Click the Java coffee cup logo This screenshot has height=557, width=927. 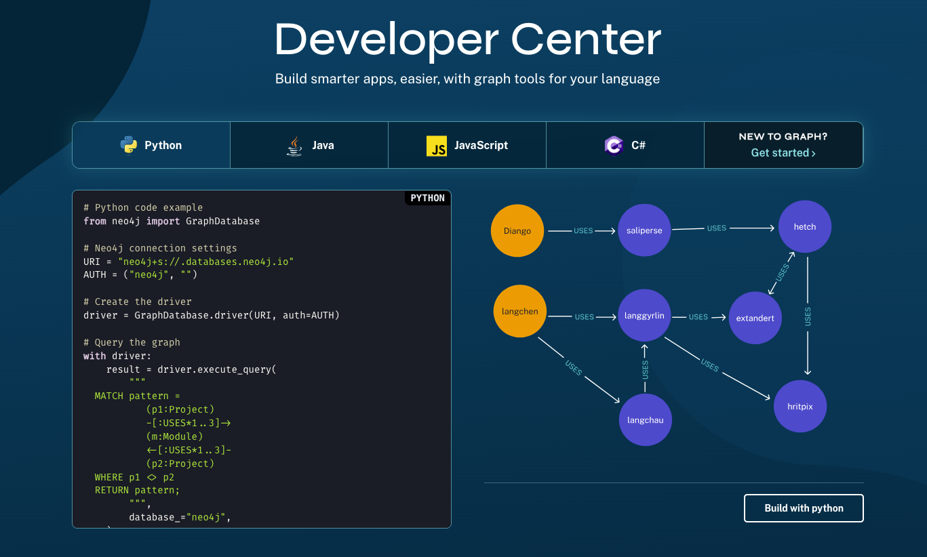click(x=294, y=146)
